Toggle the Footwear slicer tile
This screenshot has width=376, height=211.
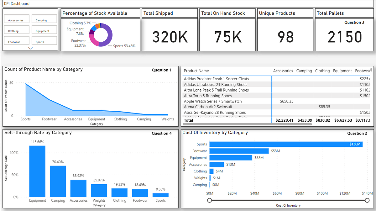(x=17, y=40)
